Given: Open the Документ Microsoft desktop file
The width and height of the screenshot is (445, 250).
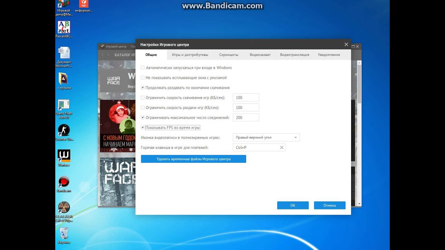Looking at the screenshot, I should 64,57.
